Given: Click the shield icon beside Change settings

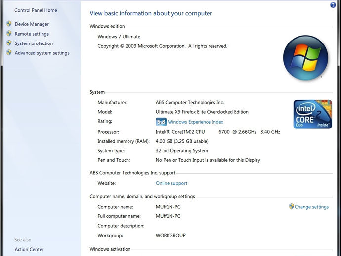Looking at the screenshot, I should pyautogui.click(x=291, y=206).
